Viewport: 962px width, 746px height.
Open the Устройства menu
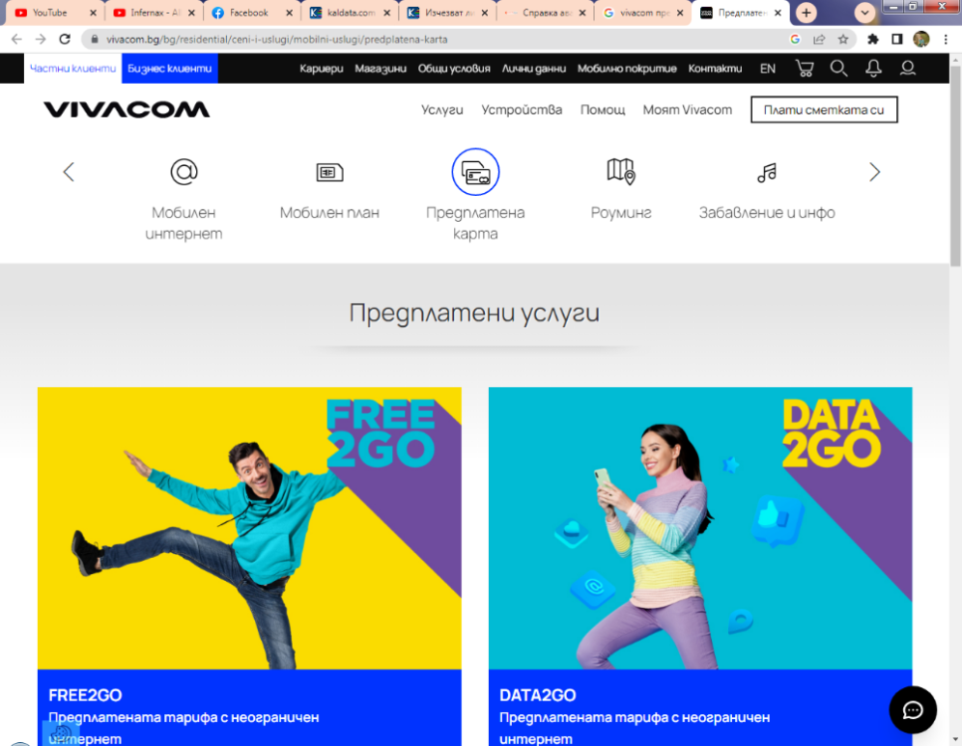coord(522,109)
